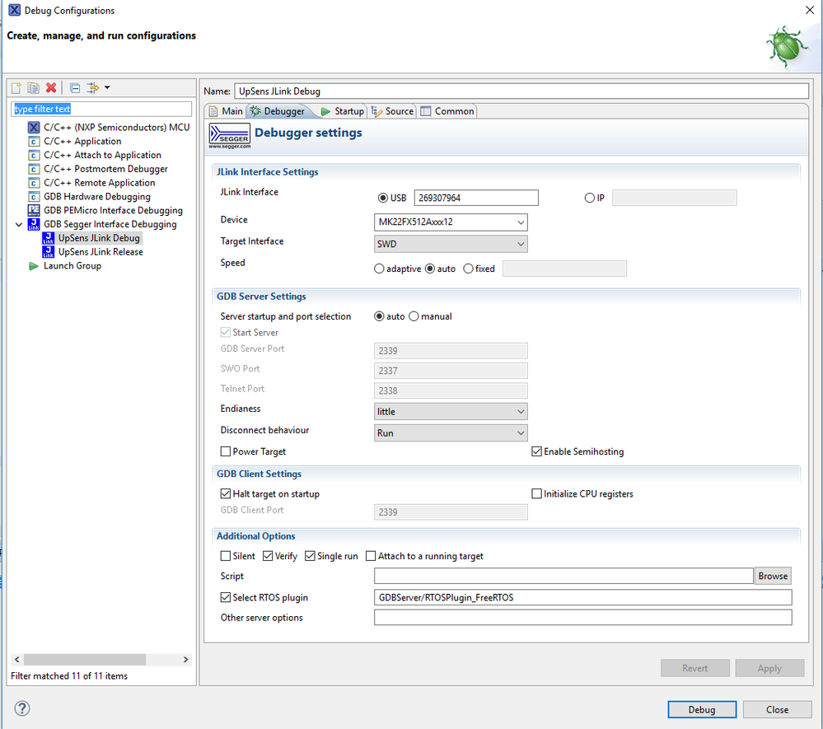Click the help question mark icon

(x=22, y=708)
